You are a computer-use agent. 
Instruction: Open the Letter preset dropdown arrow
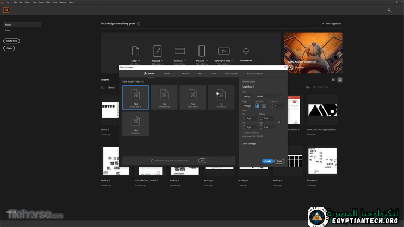(139, 61)
